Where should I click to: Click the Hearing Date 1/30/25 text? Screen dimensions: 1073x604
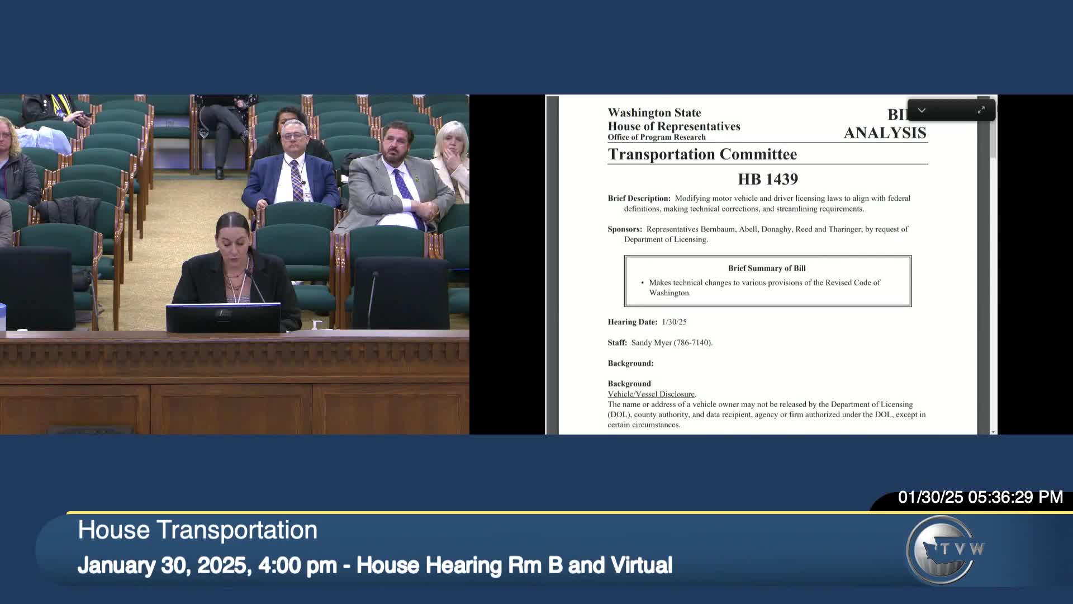[x=647, y=322]
